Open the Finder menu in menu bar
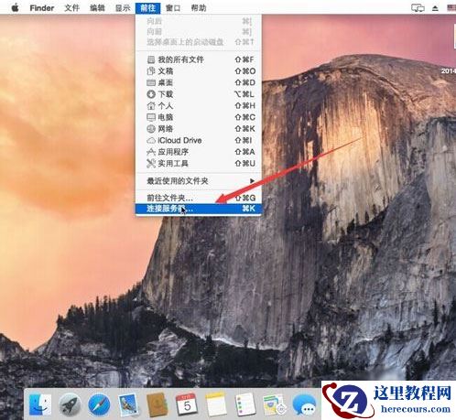 (42, 8)
